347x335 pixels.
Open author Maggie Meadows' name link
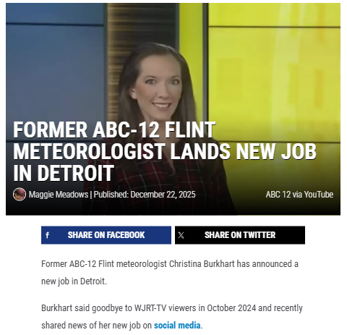[59, 195]
